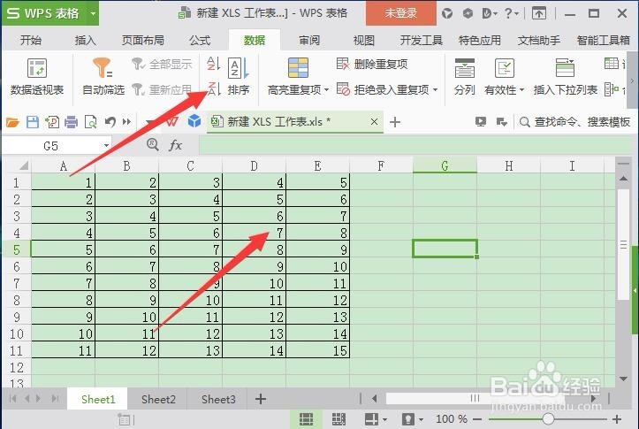Expand more quick-access tools double arrow
The width and height of the screenshot is (639, 429).
(126, 122)
